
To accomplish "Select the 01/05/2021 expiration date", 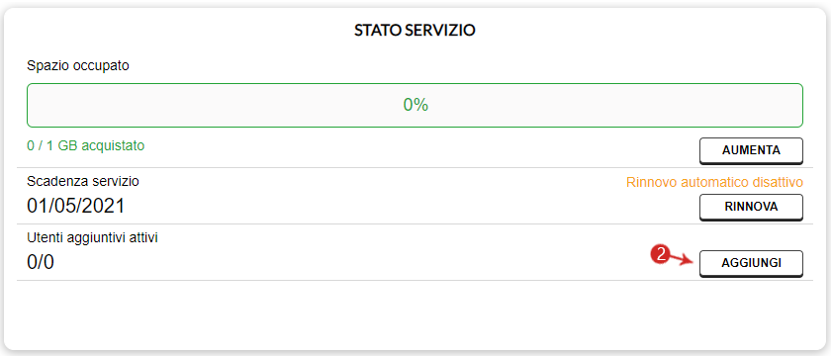I will [76, 206].
